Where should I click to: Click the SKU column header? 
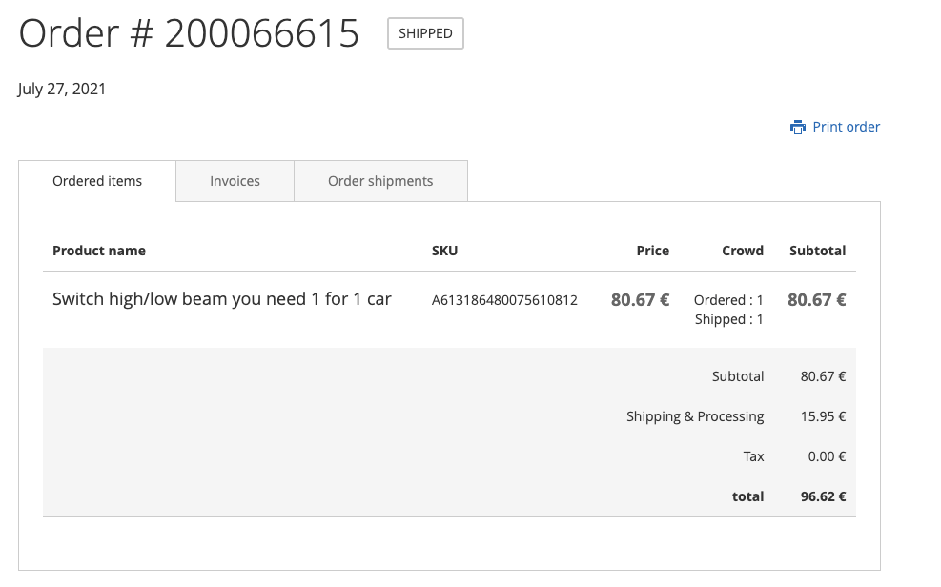pos(444,251)
